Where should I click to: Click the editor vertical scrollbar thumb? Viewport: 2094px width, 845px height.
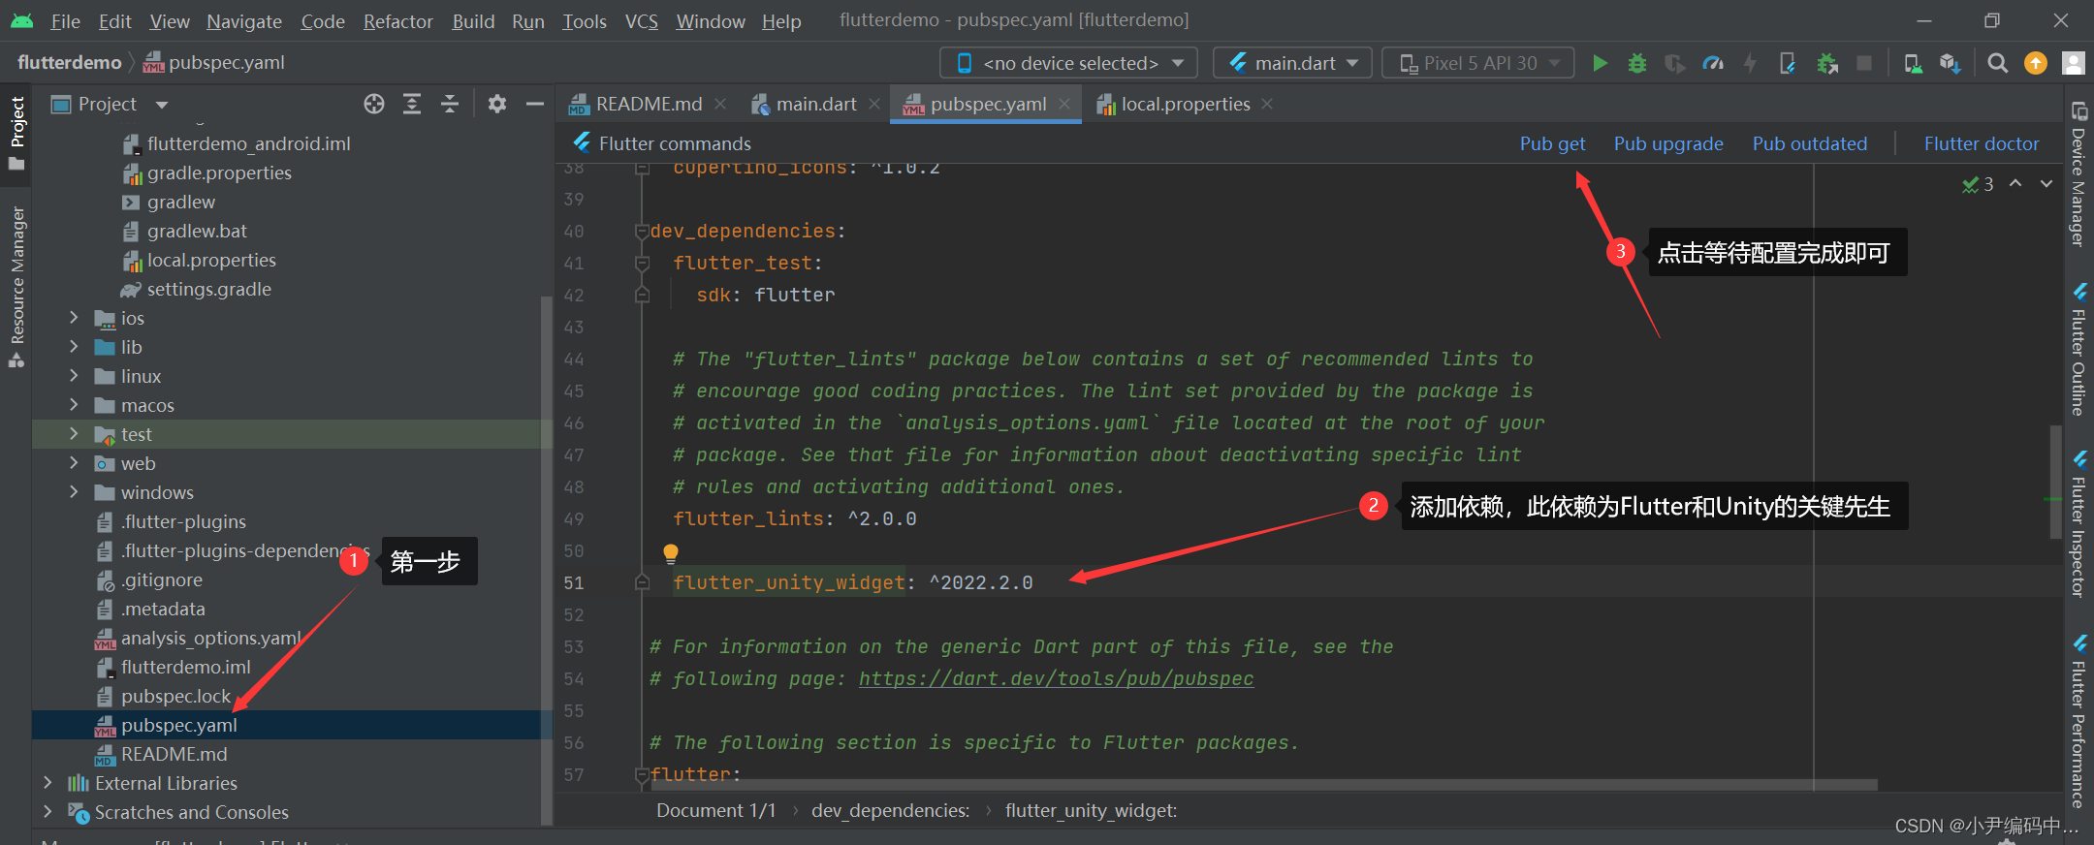click(x=2055, y=482)
